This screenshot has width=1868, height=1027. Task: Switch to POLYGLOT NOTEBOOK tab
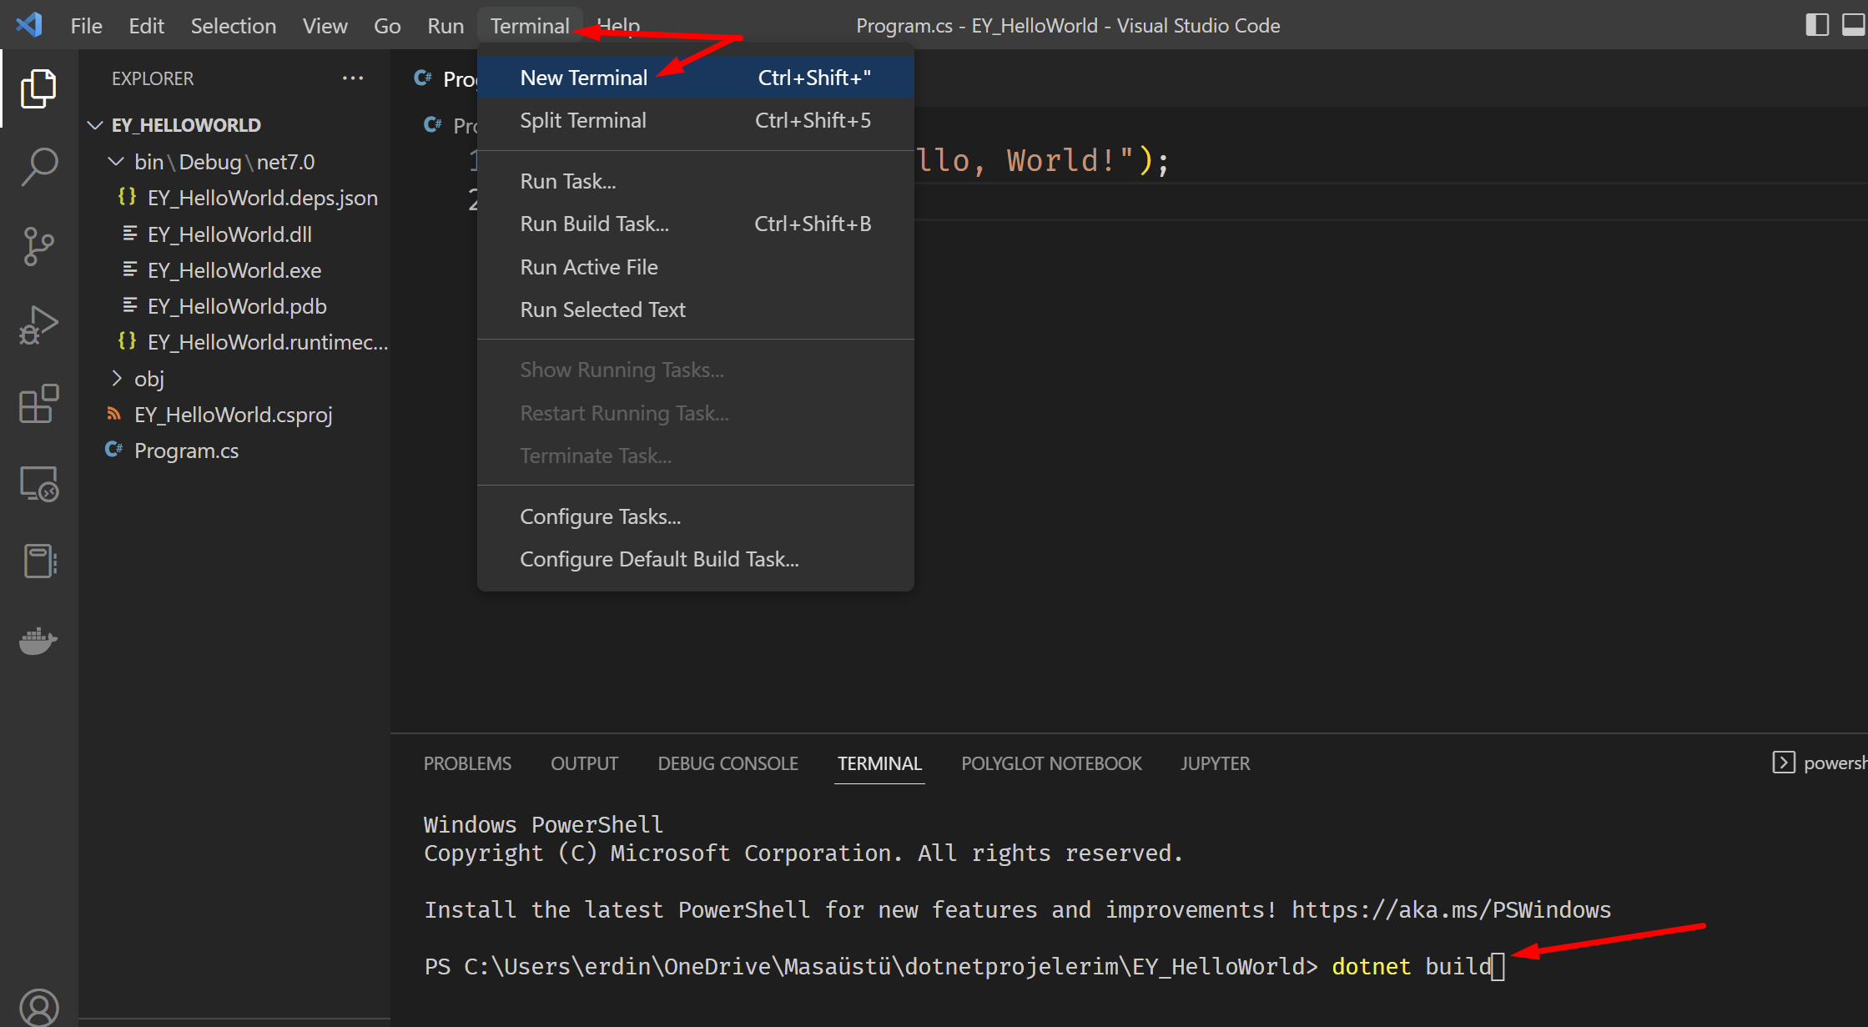(x=1051, y=763)
